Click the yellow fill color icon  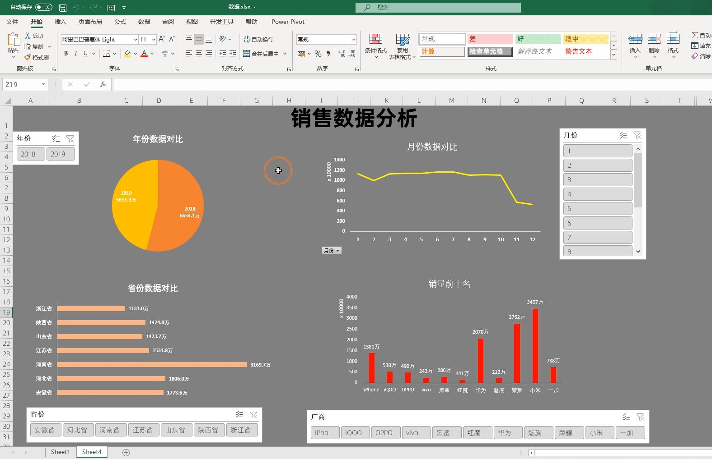click(127, 54)
